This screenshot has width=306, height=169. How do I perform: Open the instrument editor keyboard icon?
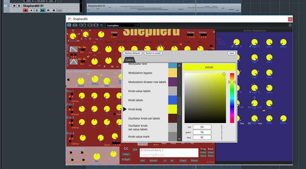tap(42, 11)
